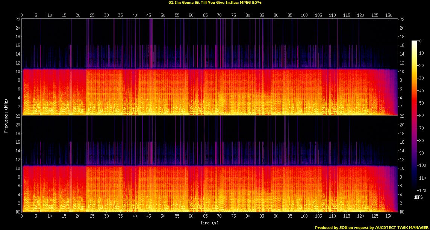Image resolution: width=430 pixels, height=230 pixels.
Task: Click the white top of the dBFS color bar
Action: pos(414,42)
